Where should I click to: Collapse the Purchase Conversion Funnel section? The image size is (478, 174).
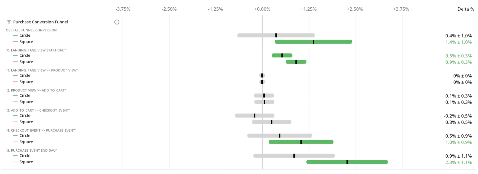click(x=117, y=22)
